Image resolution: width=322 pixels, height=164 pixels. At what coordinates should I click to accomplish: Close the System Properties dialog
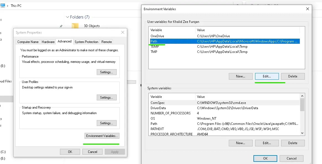click(123, 33)
